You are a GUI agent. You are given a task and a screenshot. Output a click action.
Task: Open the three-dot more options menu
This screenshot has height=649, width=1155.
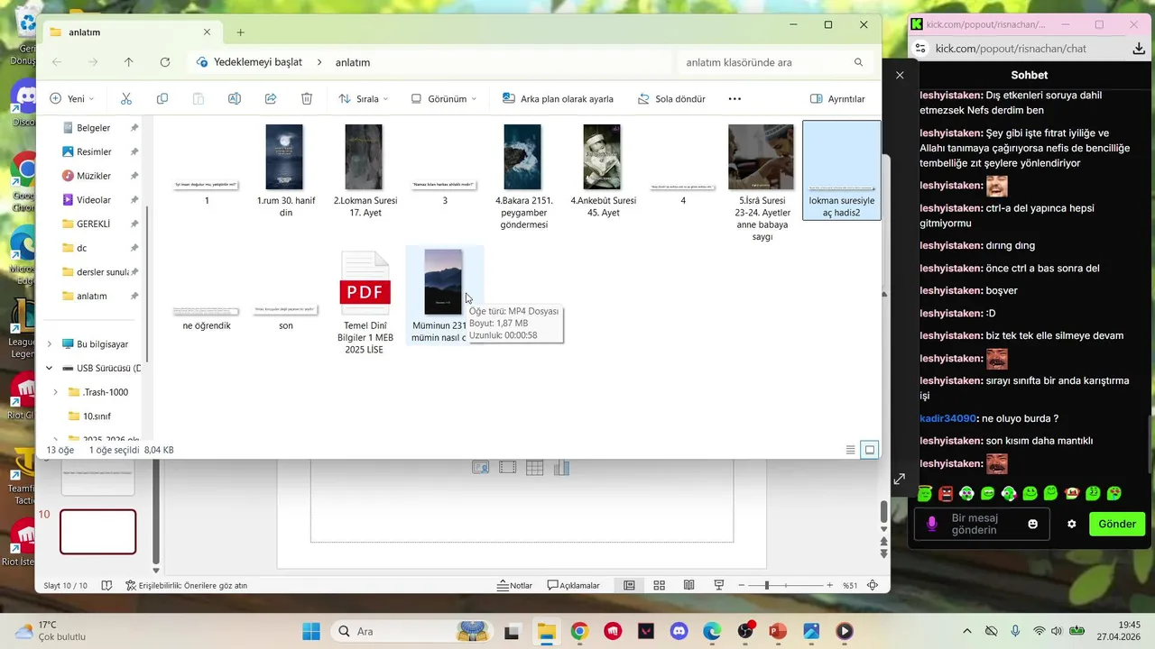point(735,99)
